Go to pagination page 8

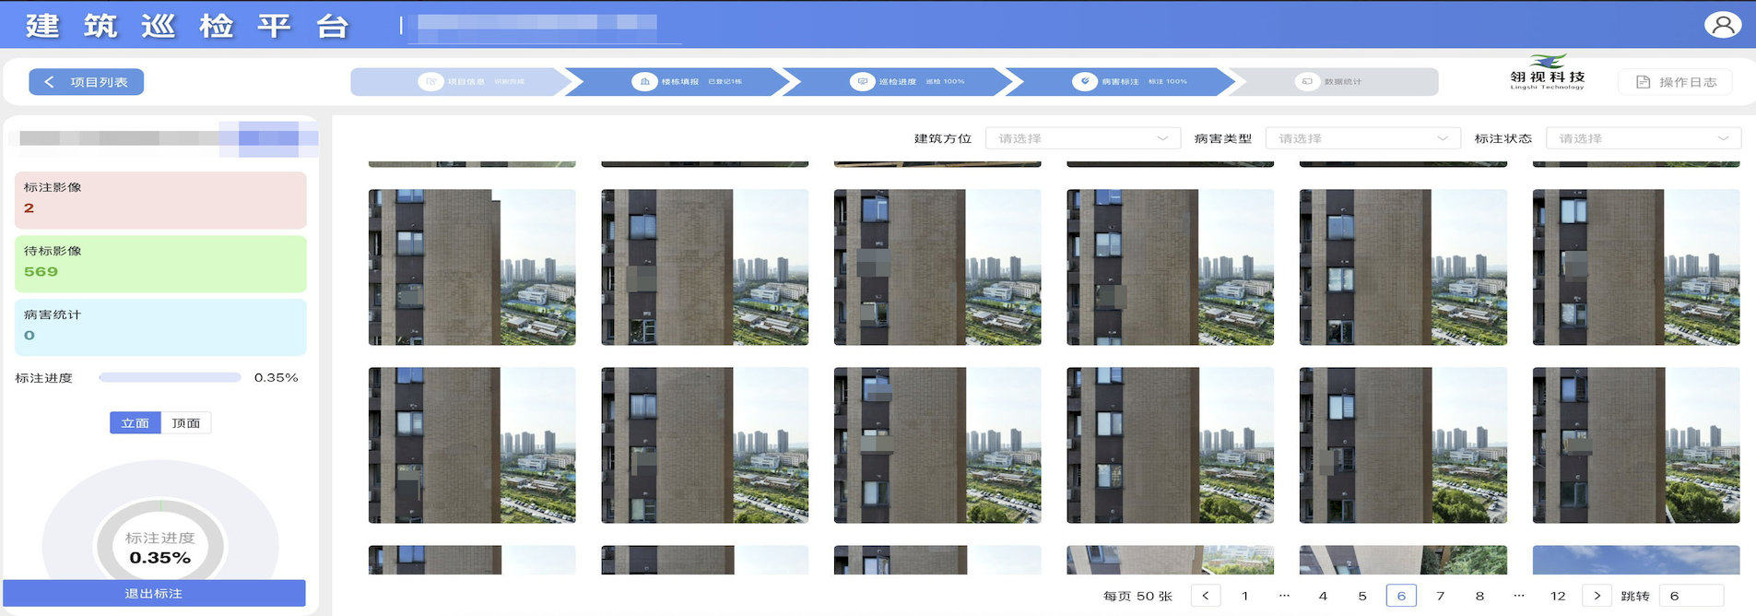click(1479, 596)
